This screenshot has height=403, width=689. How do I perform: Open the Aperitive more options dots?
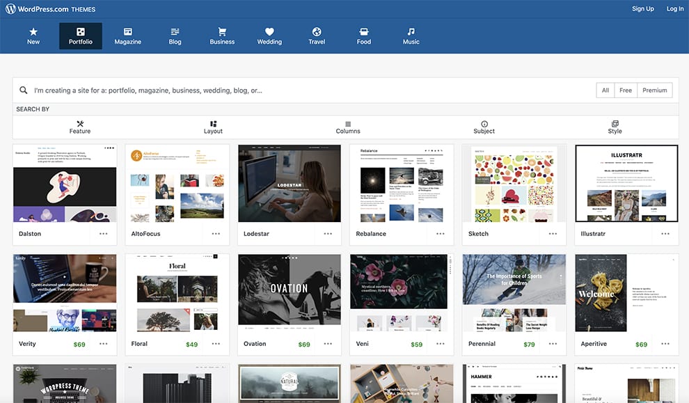click(665, 344)
